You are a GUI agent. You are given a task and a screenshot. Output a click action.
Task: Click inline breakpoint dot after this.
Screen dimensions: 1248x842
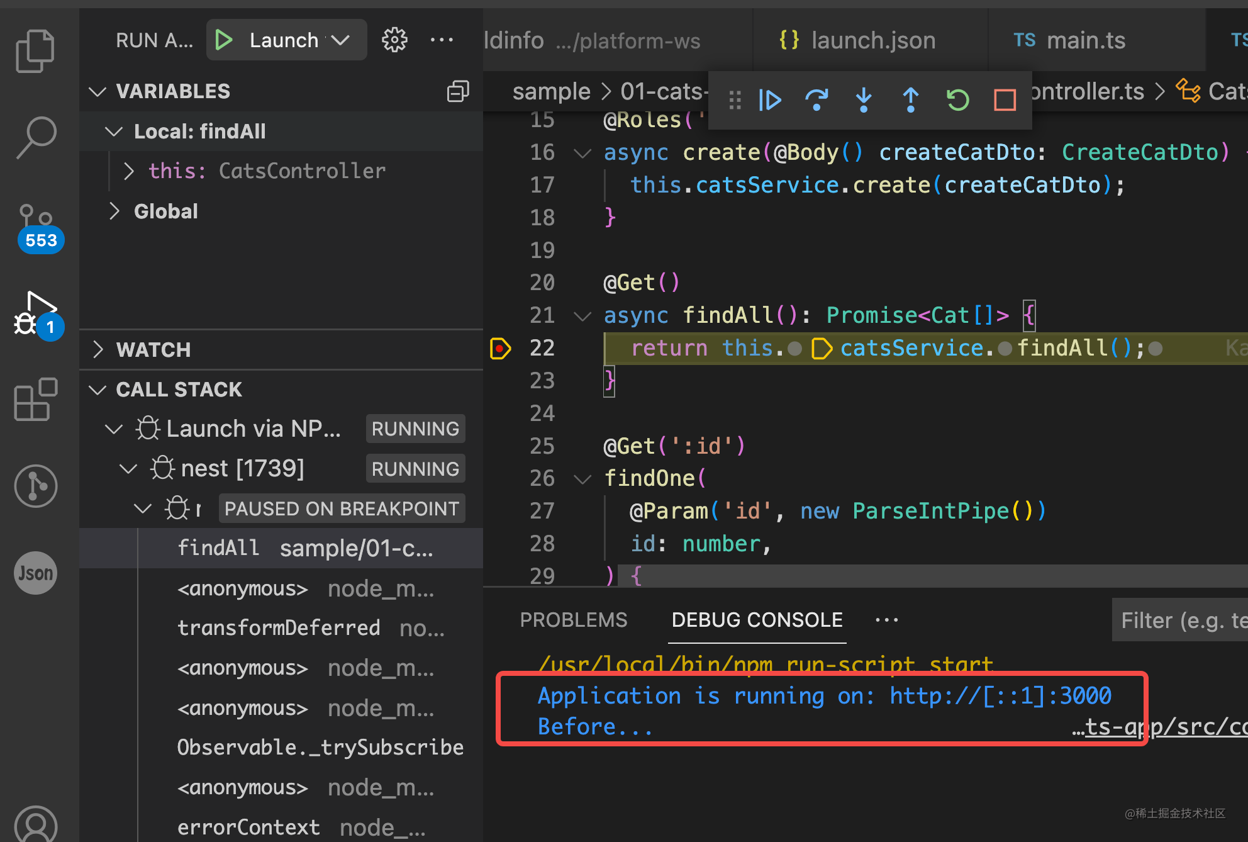[x=795, y=348]
